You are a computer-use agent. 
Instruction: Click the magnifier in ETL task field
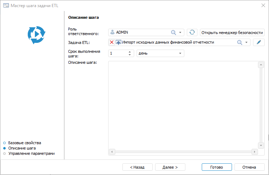(239, 43)
